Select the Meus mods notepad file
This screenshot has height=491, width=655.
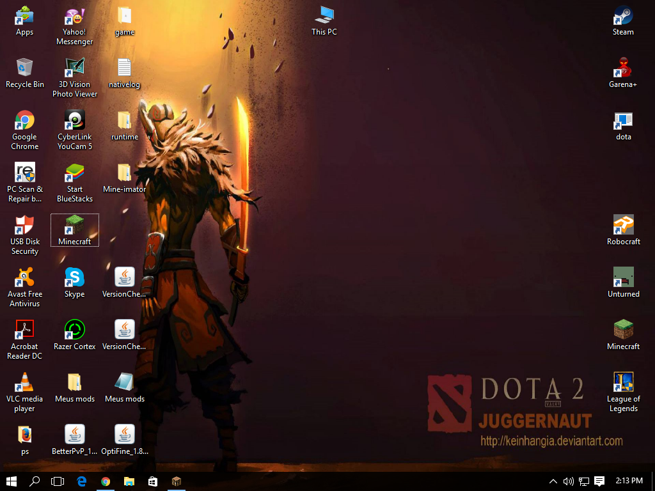pyautogui.click(x=125, y=388)
